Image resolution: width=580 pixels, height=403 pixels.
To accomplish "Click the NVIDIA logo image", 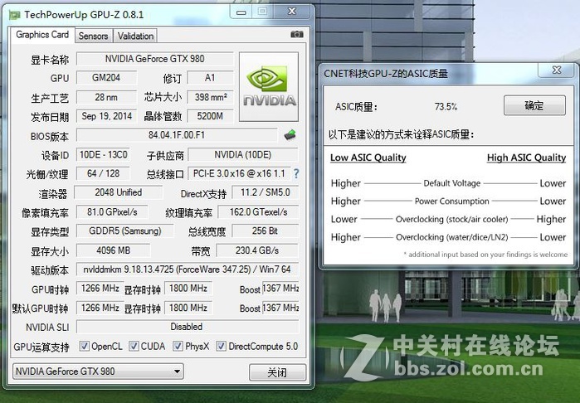I will 269,87.
